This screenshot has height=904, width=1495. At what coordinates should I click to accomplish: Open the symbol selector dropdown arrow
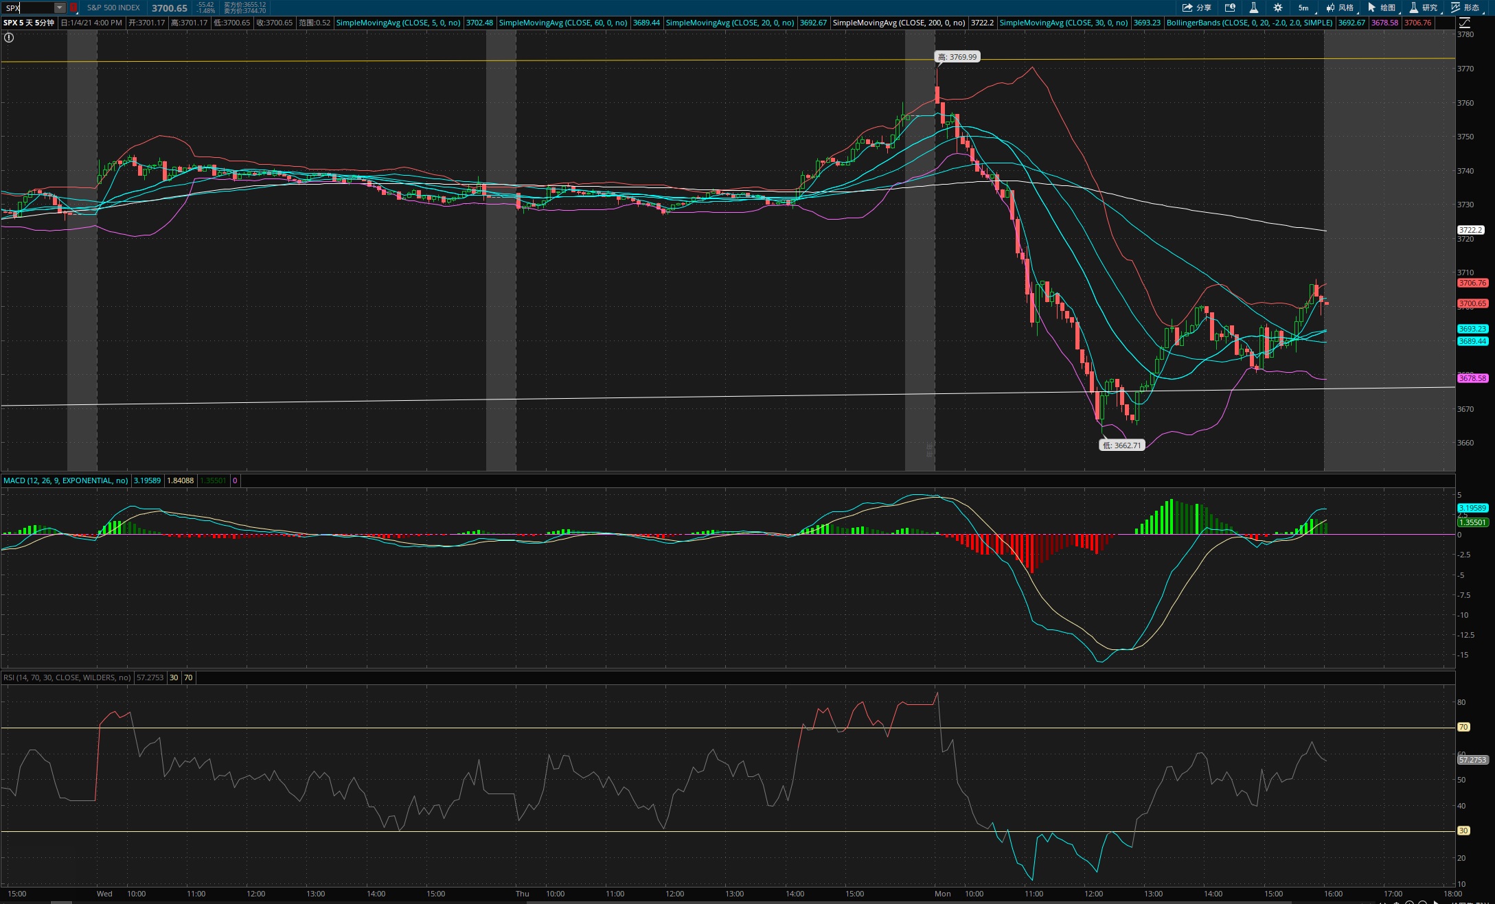[60, 8]
